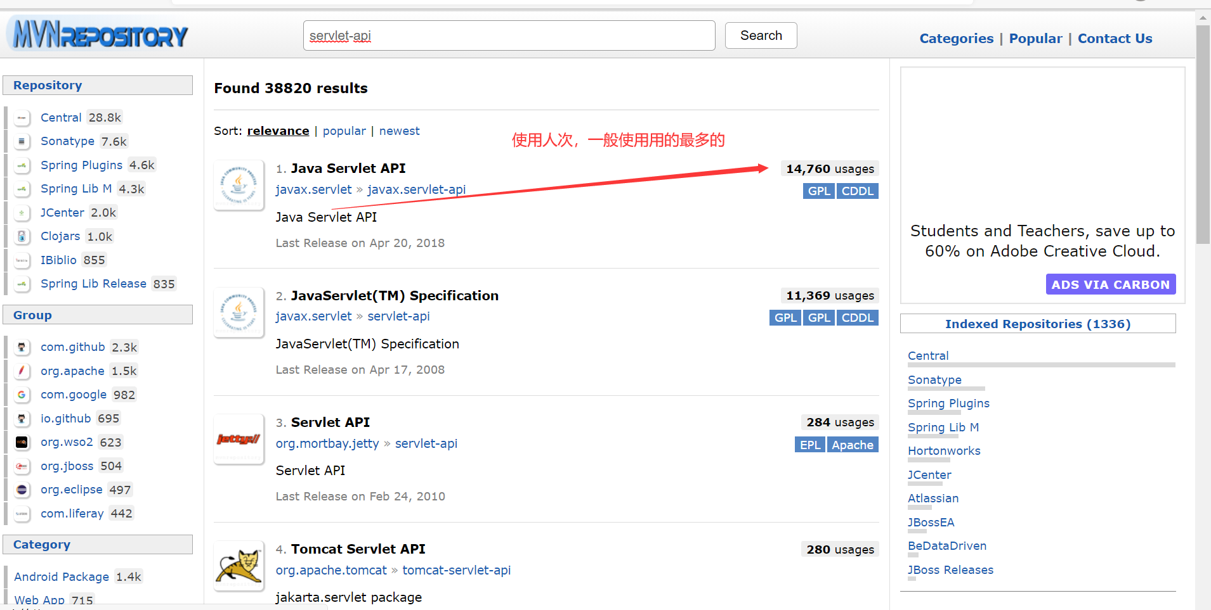Open the javax.servlet group link under JavaServlet(TM) Specification

pyautogui.click(x=313, y=316)
